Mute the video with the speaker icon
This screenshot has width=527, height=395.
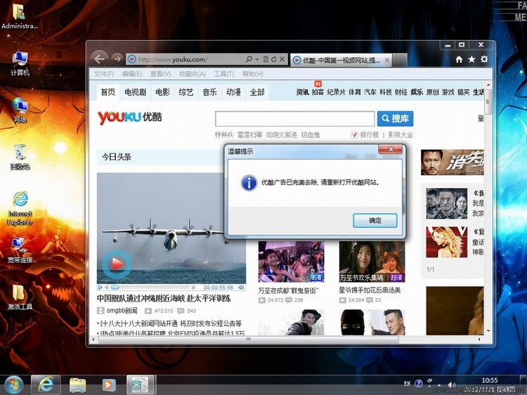241,287
